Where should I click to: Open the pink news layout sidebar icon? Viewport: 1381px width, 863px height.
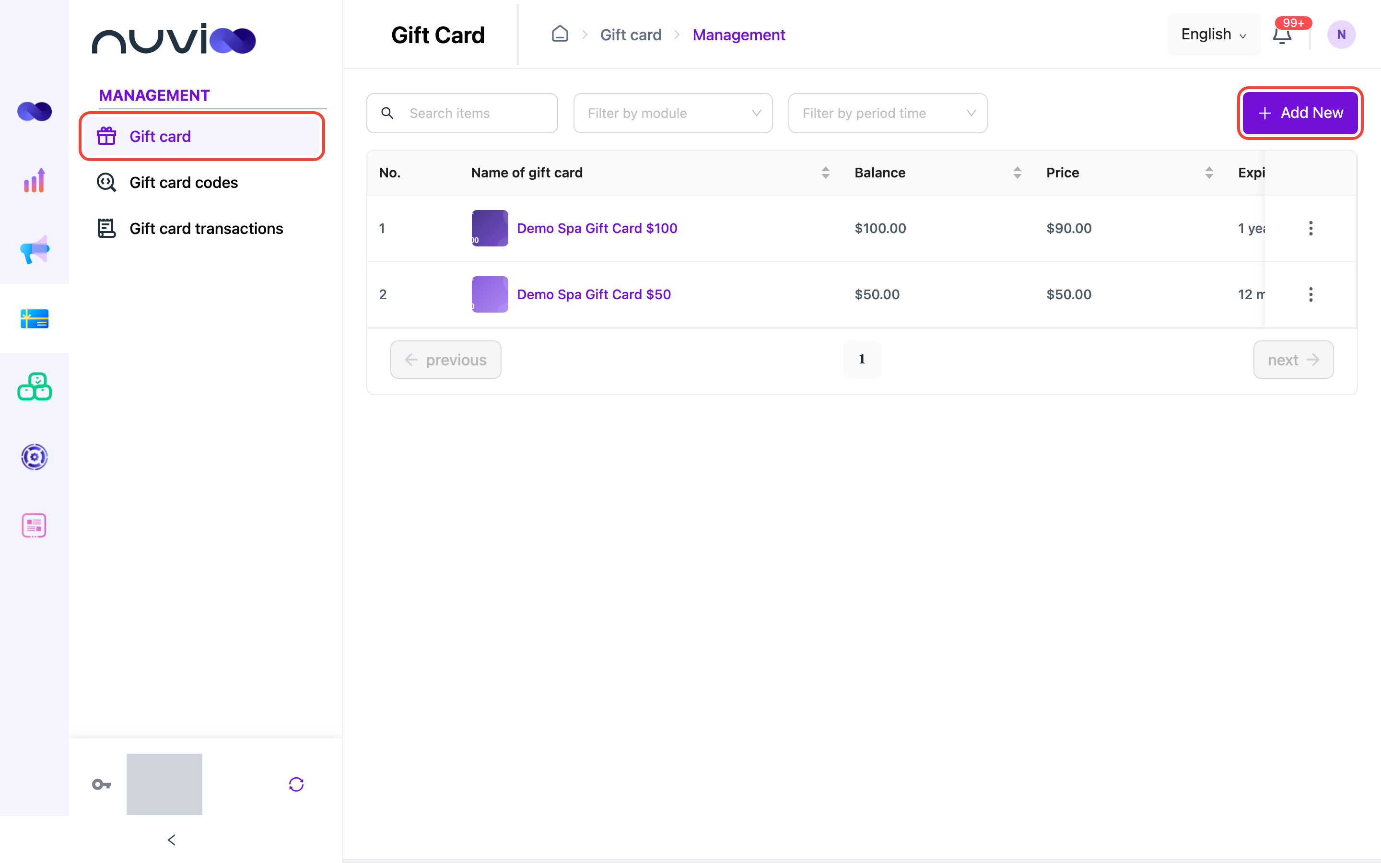pyautogui.click(x=34, y=525)
